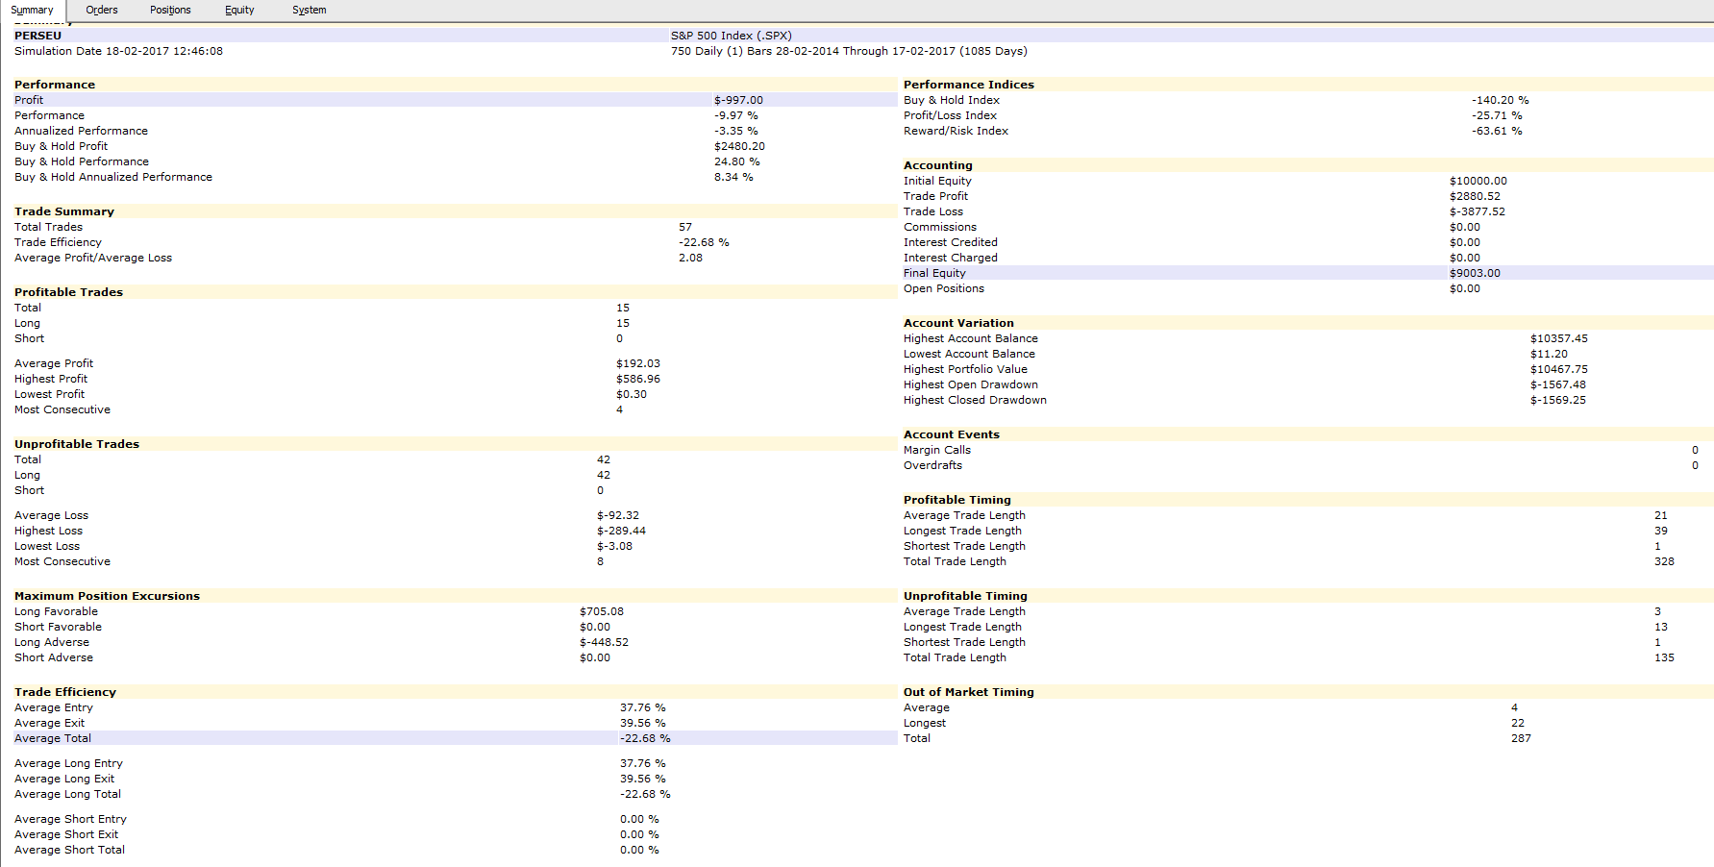The height and width of the screenshot is (867, 1714).
Task: Select the Initial Equity value $10000.00
Action: tap(1478, 181)
